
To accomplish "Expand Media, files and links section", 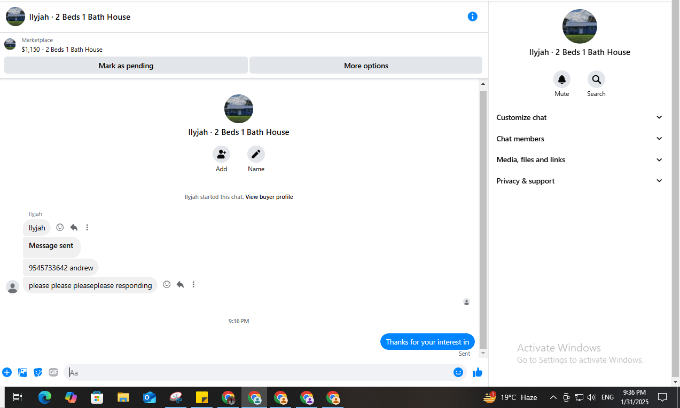I will coord(580,159).
